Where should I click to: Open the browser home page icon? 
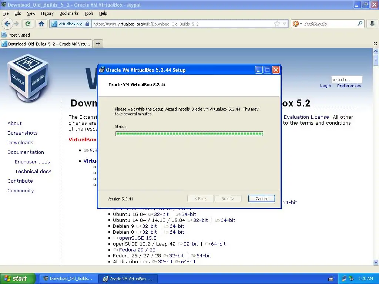coord(41,24)
